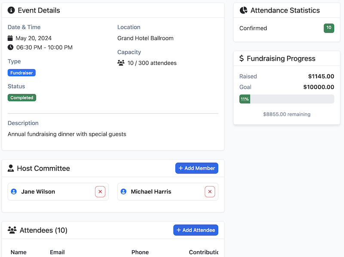Click the Completed status badge
The width and height of the screenshot is (344, 257).
point(22,98)
